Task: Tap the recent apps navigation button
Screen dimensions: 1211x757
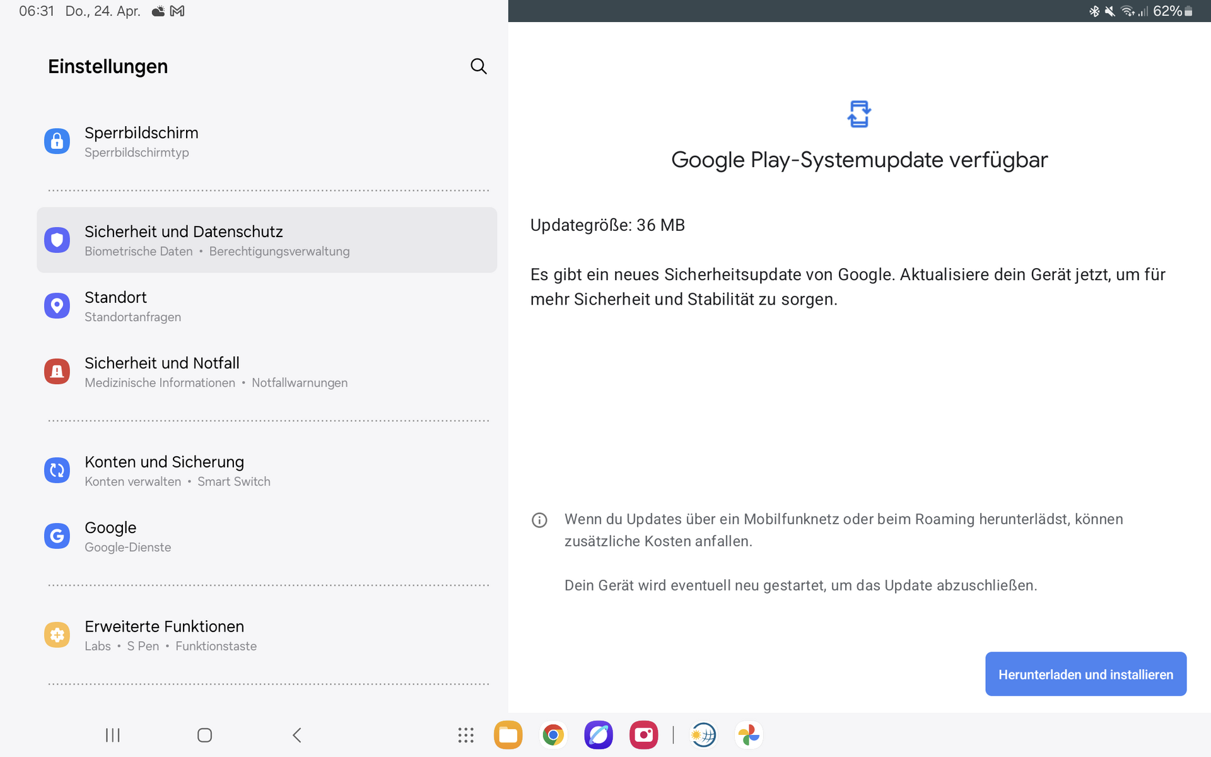Action: (x=112, y=735)
